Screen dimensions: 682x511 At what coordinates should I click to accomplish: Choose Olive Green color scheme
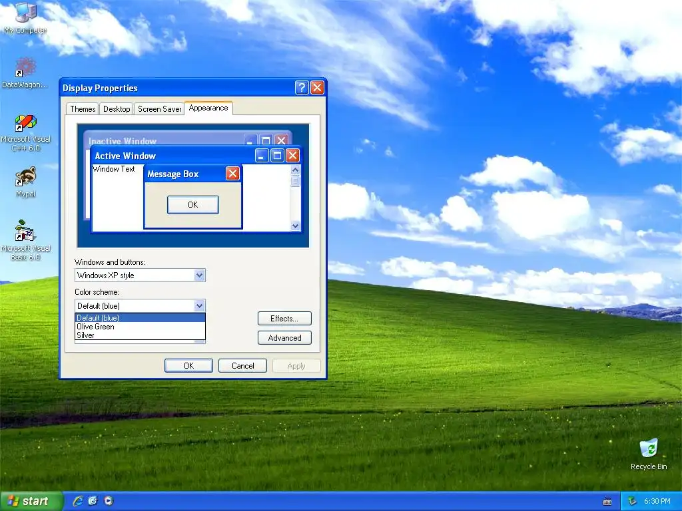tap(140, 327)
